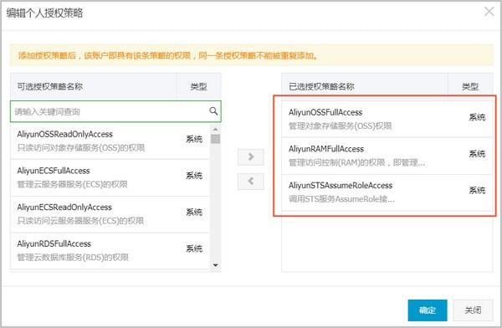Select AliyunSTSAssumeRoleAccess in selected list
This screenshot has height=328, width=502.
(x=387, y=192)
